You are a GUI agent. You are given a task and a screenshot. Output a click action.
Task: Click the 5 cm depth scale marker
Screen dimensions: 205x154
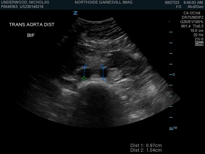[x=172, y=75]
